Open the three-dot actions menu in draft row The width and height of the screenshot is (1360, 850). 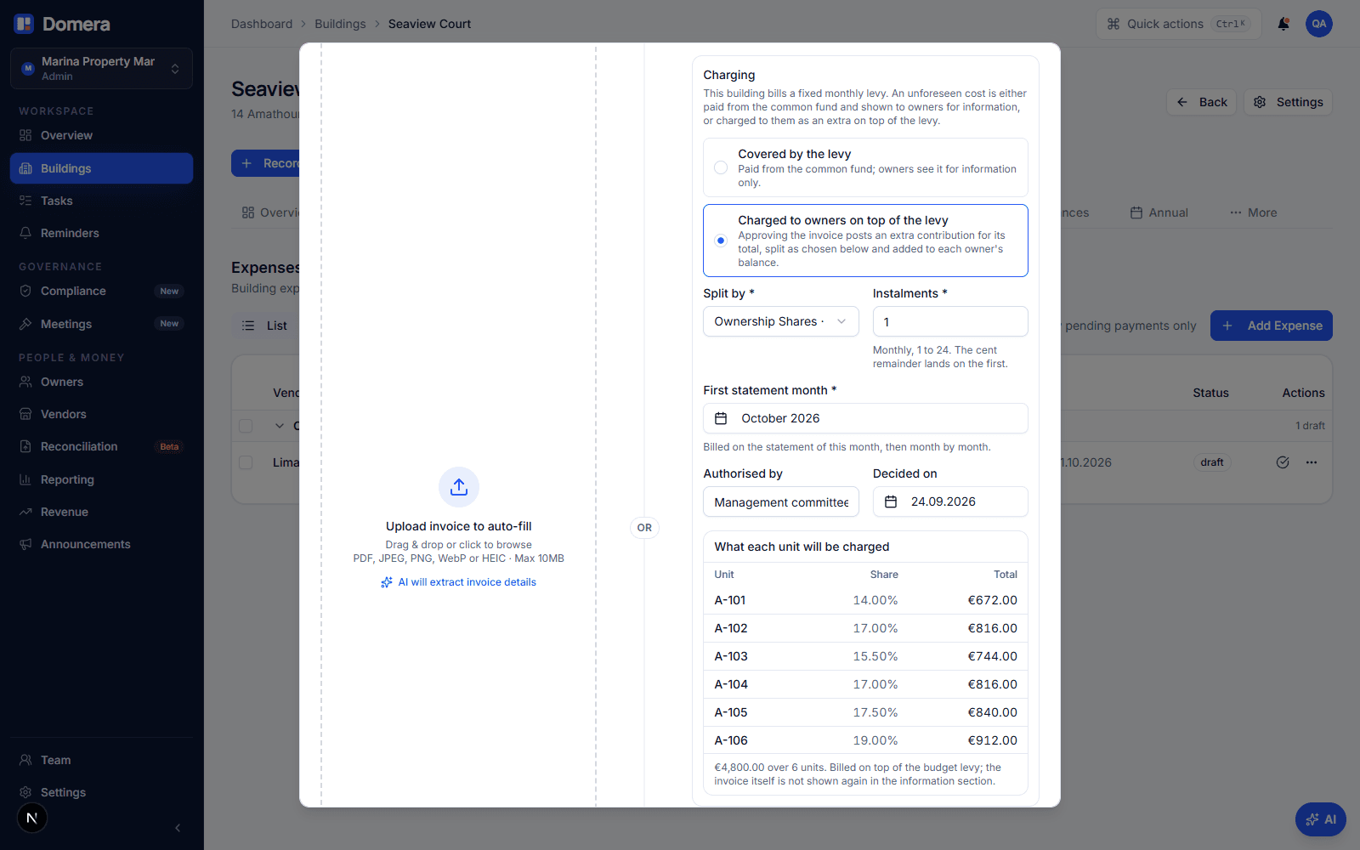click(x=1312, y=462)
